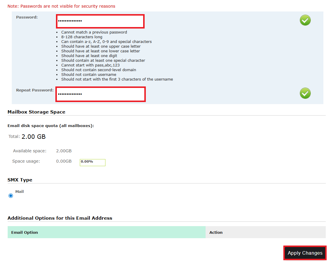Click the green checkmark beside Repeat Password
Screen dimensions: 329x262
(305, 93)
